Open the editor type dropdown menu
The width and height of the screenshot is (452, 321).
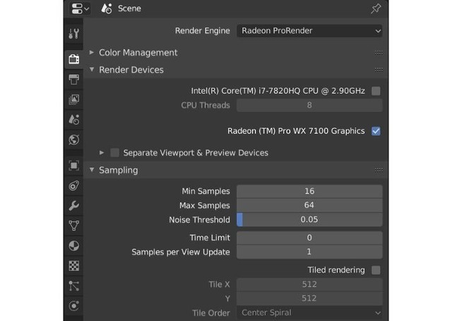coord(80,9)
